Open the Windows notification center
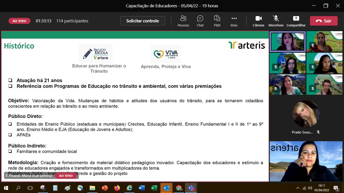Image resolution: width=344 pixels, height=193 pixels. [x=336, y=188]
